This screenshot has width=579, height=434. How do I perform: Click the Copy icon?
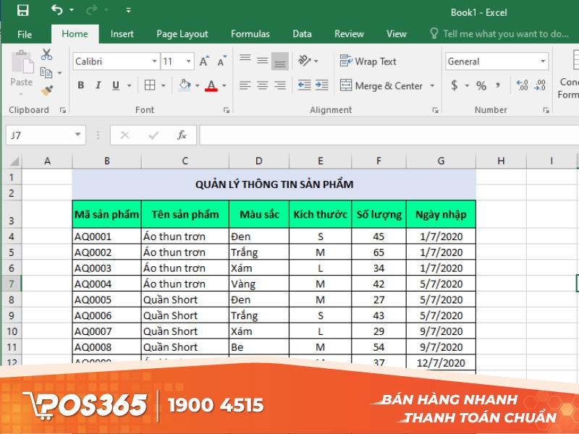pos(46,72)
